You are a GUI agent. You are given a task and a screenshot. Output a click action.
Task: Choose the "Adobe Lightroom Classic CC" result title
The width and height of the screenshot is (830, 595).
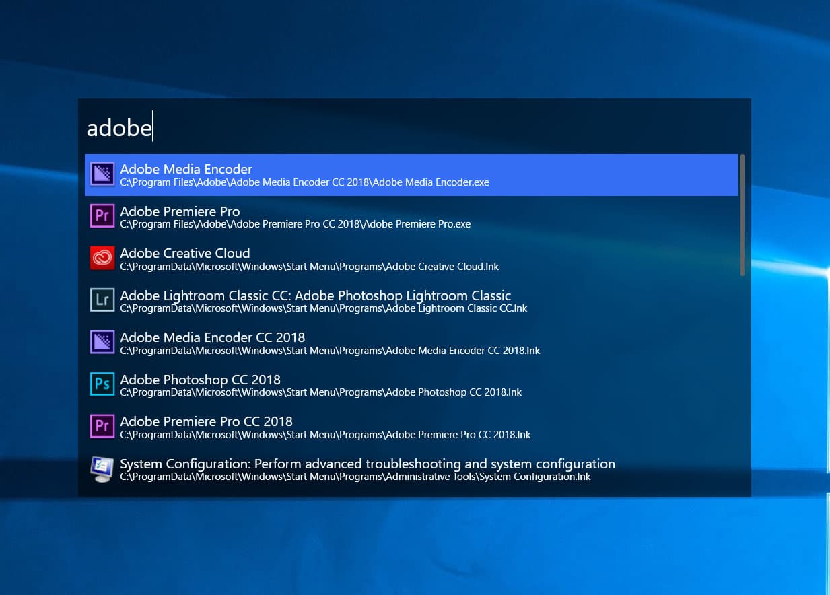[x=315, y=295]
